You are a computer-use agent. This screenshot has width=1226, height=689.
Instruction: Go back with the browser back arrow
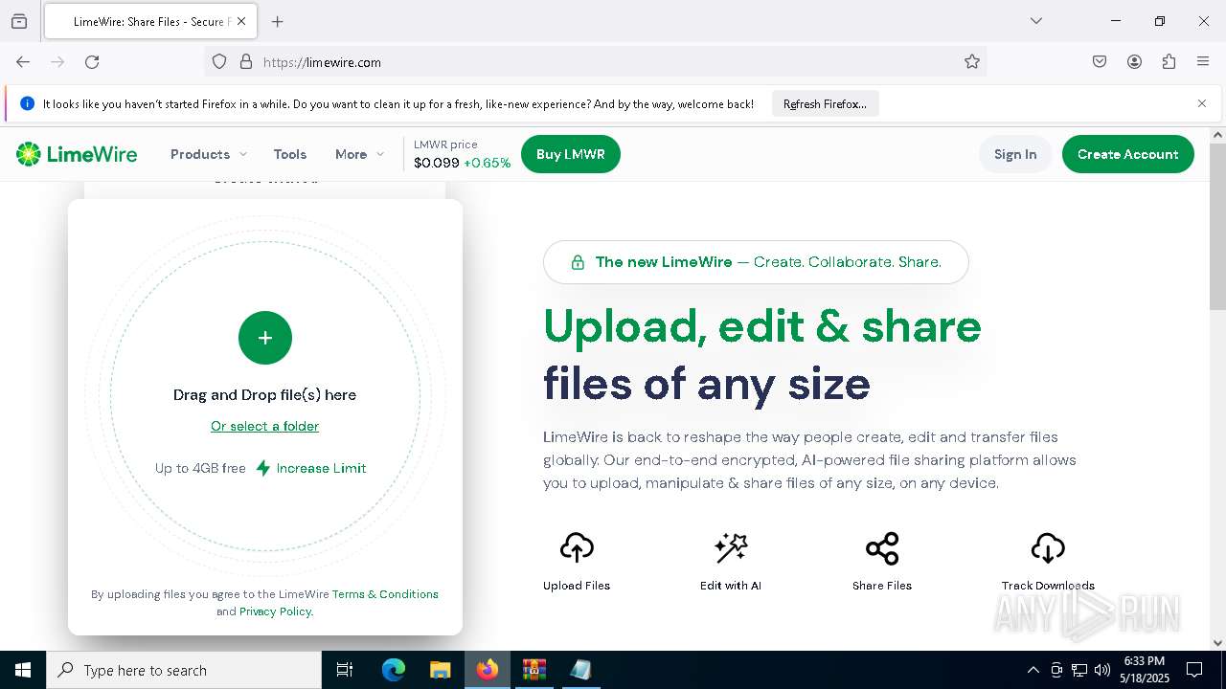[23, 62]
